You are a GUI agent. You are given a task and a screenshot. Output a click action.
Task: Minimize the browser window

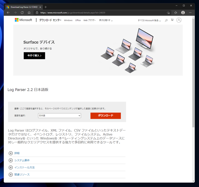176,6
